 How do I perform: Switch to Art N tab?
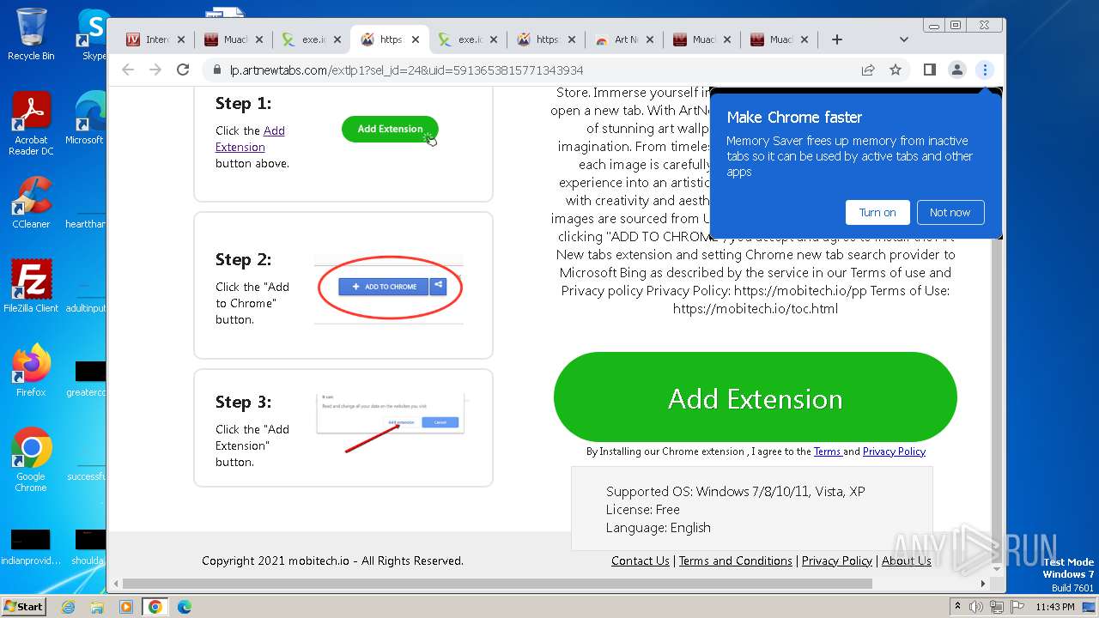click(616, 39)
